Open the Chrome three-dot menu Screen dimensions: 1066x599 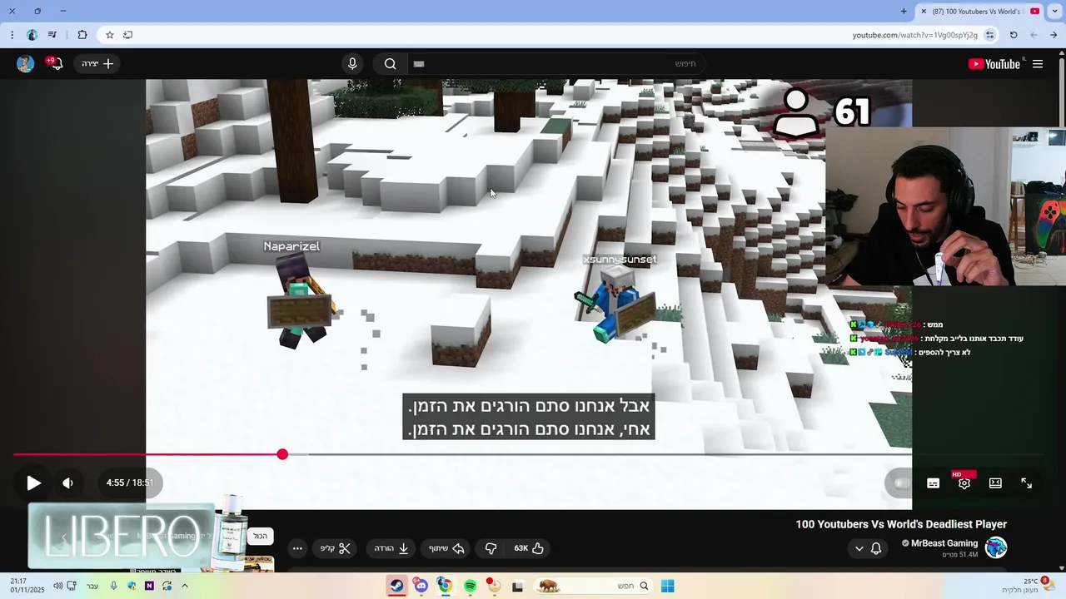tap(11, 35)
